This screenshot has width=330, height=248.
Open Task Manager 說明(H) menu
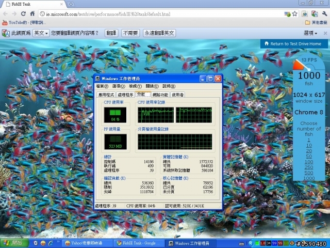click(169, 86)
